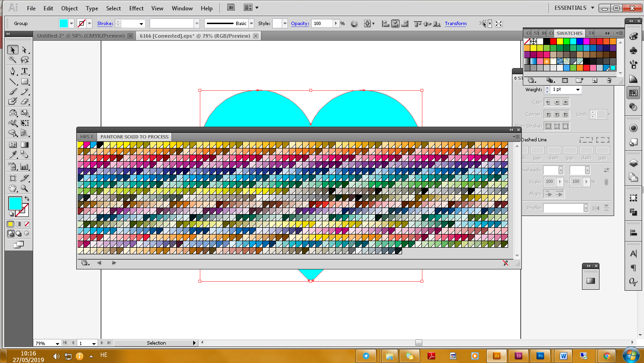
Task: Open the stroke Weight dropdown
Action: (x=578, y=90)
